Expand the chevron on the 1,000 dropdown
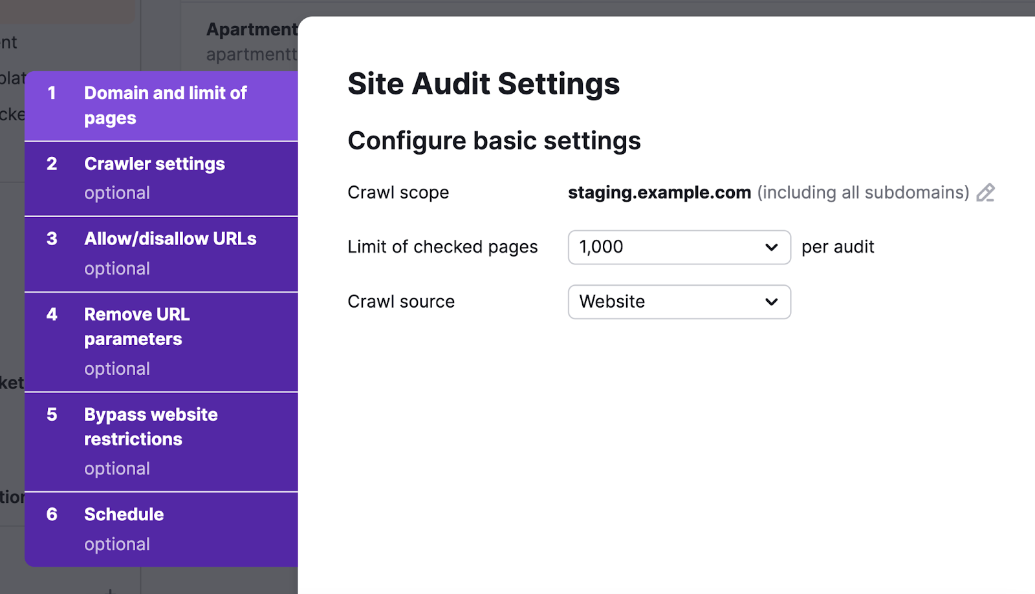Screen dimensions: 1035x594 tap(771, 247)
